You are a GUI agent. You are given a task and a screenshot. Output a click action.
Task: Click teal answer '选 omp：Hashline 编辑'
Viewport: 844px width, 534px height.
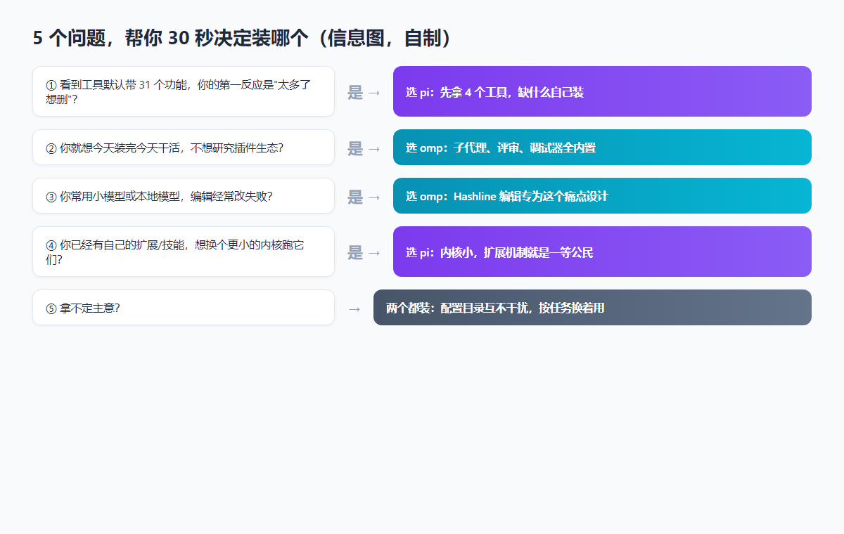click(602, 196)
